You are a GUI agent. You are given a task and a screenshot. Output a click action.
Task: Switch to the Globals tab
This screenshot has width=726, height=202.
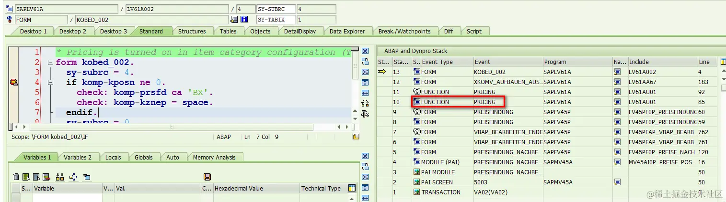143,157
